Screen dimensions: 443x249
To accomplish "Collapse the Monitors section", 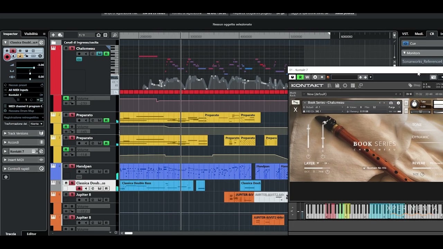I will [x=404, y=53].
